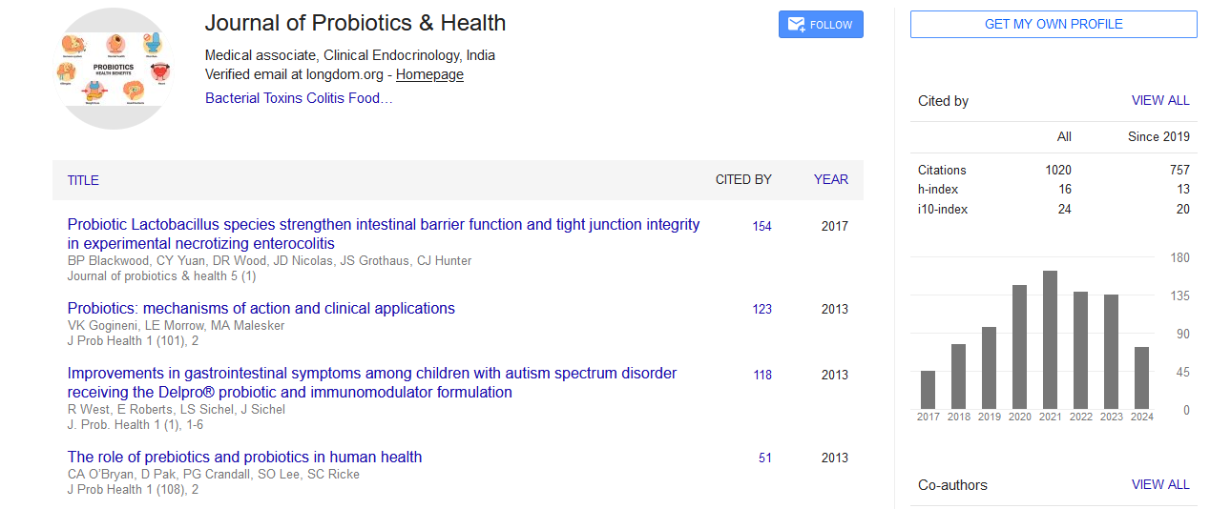Click the Follow button envelope icon

pos(794,25)
